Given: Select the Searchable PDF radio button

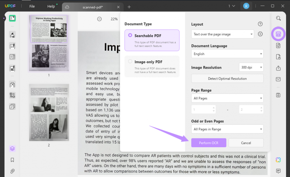Looking at the screenshot, I should (x=130, y=35).
